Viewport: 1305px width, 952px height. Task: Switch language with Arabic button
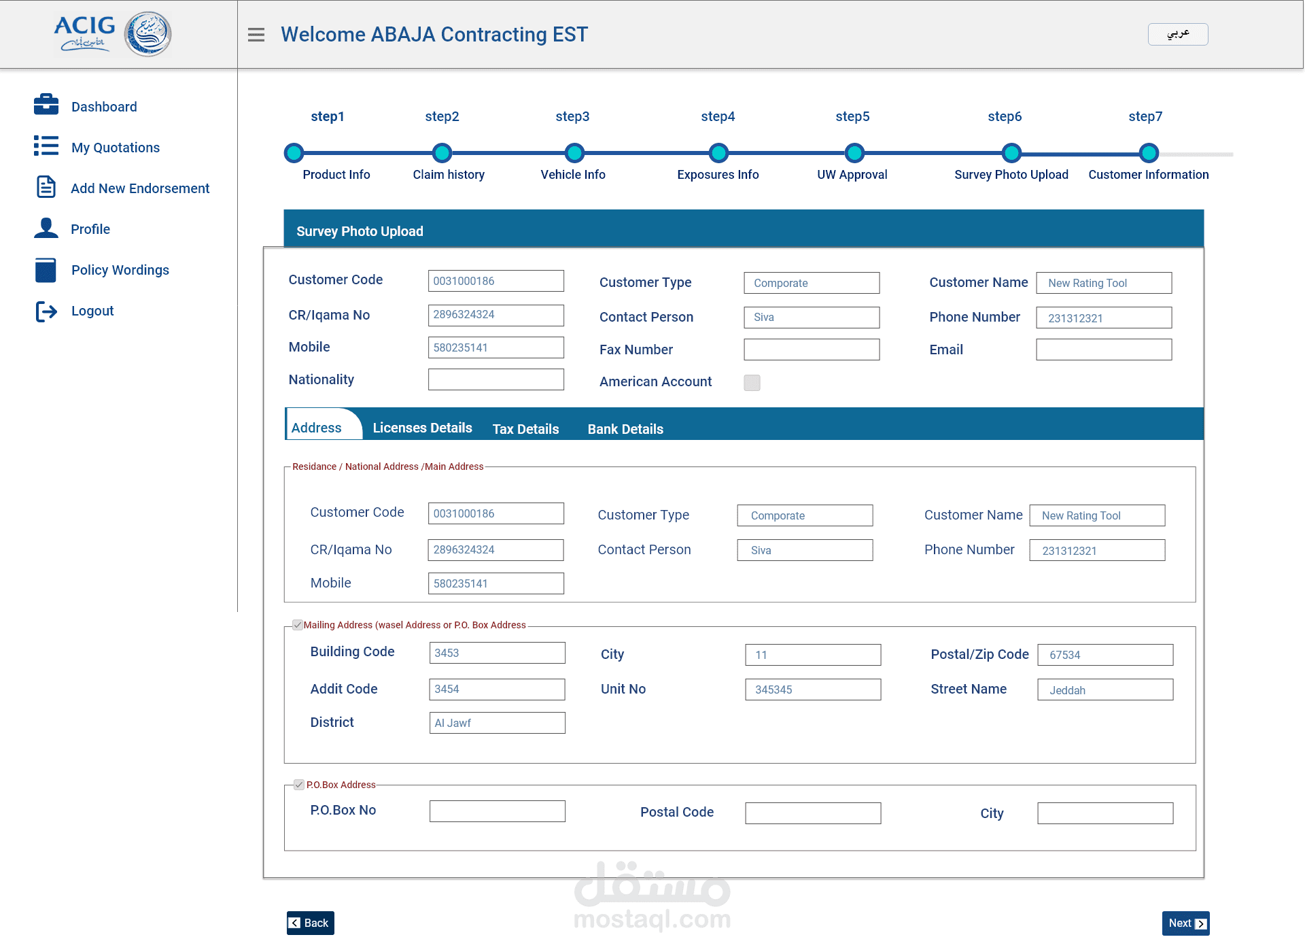tap(1177, 34)
